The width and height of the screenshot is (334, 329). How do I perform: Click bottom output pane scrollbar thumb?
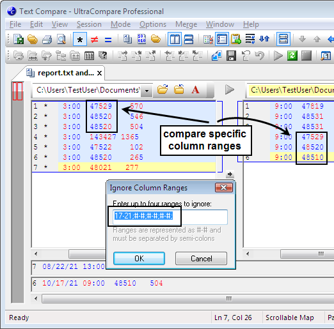point(188,298)
